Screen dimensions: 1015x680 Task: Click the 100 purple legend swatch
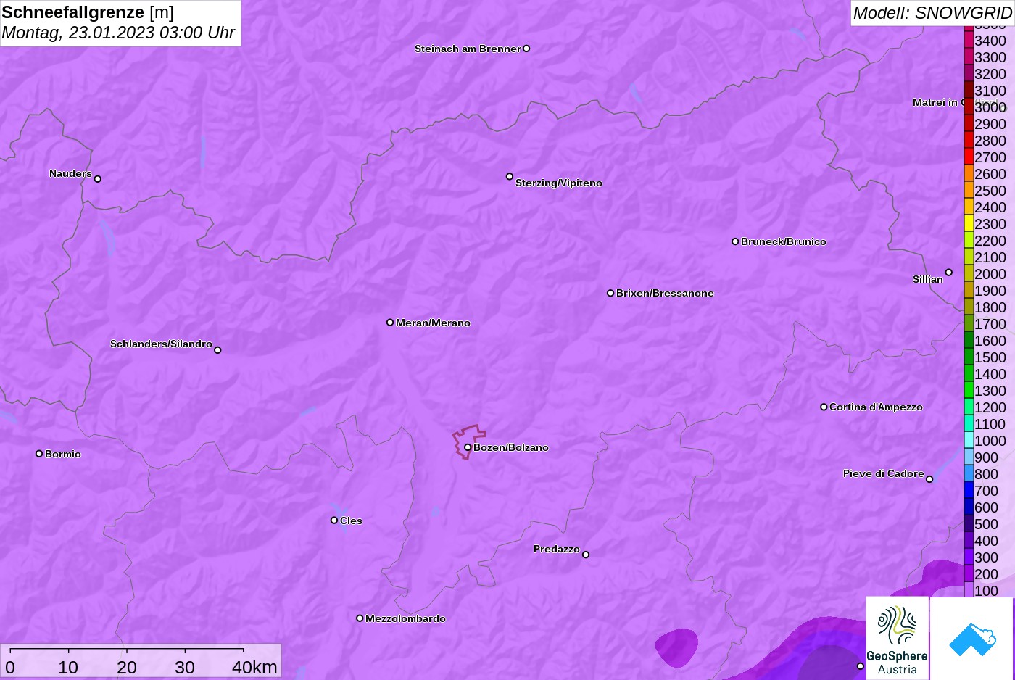pyautogui.click(x=969, y=590)
